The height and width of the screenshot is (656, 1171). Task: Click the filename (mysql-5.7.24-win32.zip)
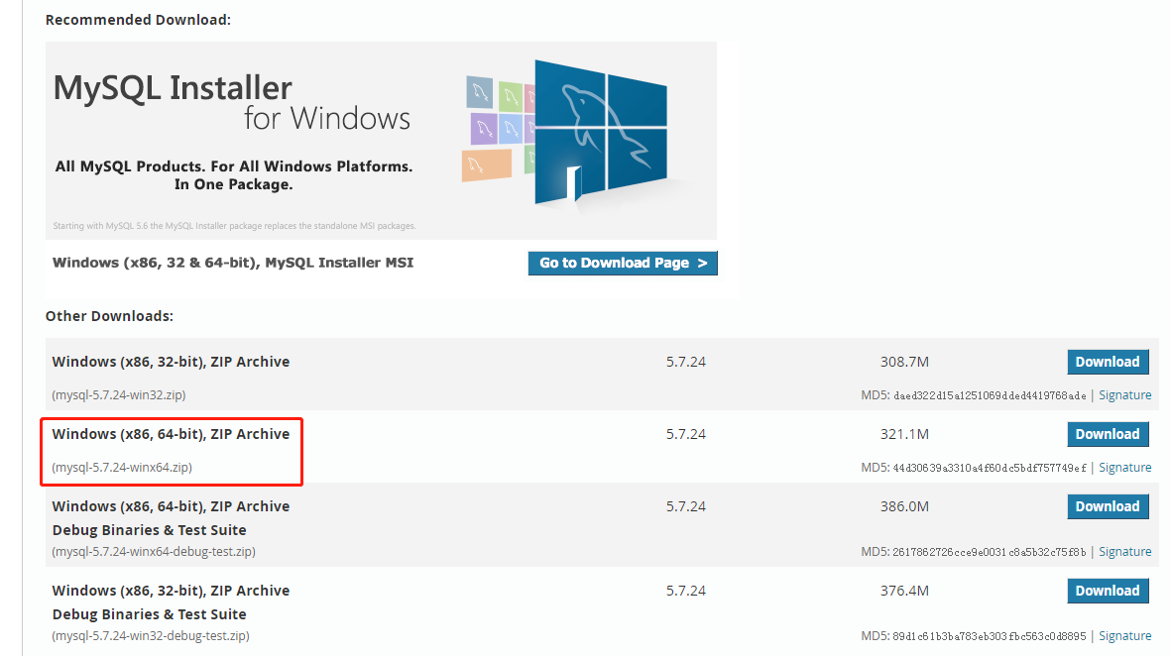[119, 394]
